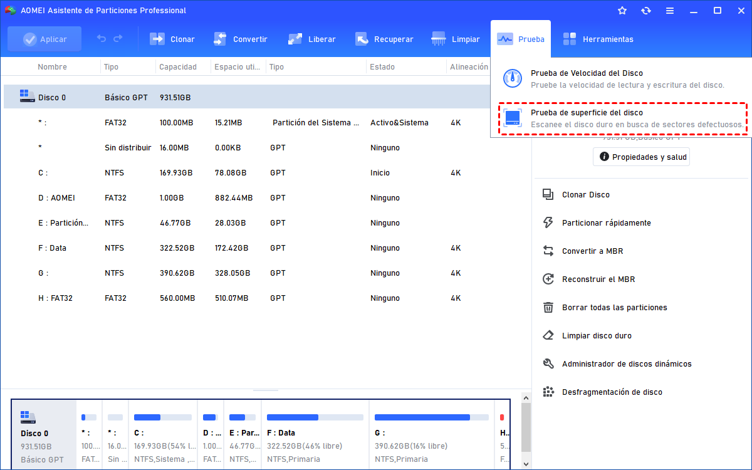Click the trash can icon

548,307
